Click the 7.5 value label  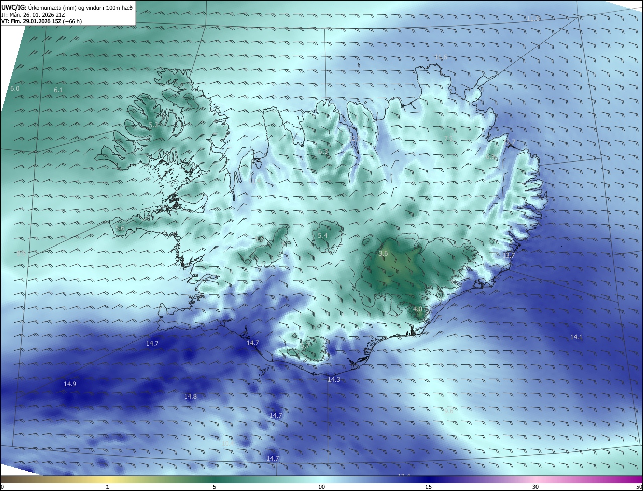pos(449,139)
